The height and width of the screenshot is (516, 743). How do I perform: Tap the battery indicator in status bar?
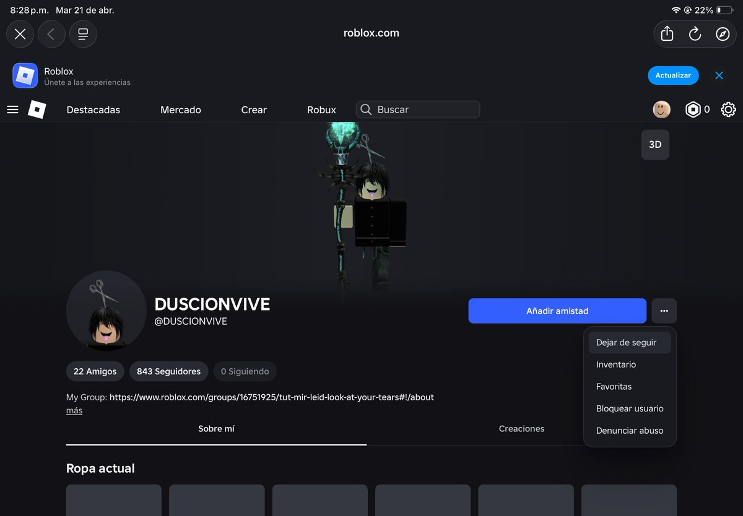[725, 11]
